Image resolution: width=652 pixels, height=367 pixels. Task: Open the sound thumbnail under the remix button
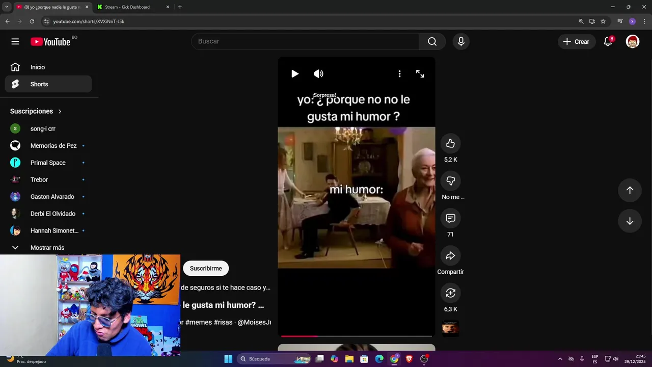(450, 328)
